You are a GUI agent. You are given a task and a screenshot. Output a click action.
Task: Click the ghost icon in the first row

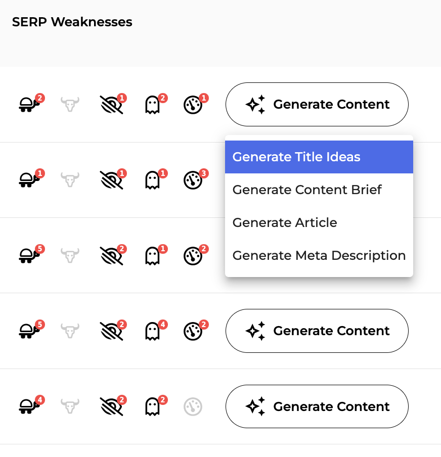click(x=152, y=105)
